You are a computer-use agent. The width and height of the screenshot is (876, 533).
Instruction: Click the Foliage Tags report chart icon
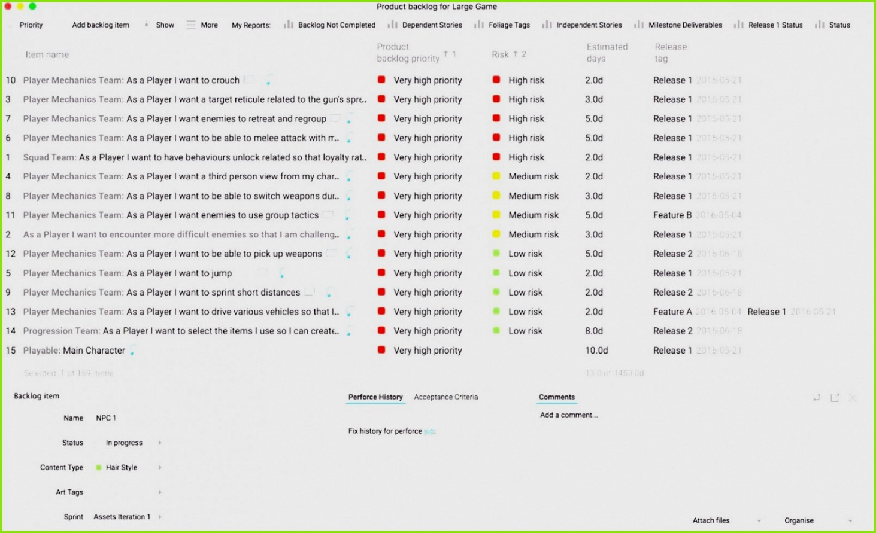click(479, 25)
